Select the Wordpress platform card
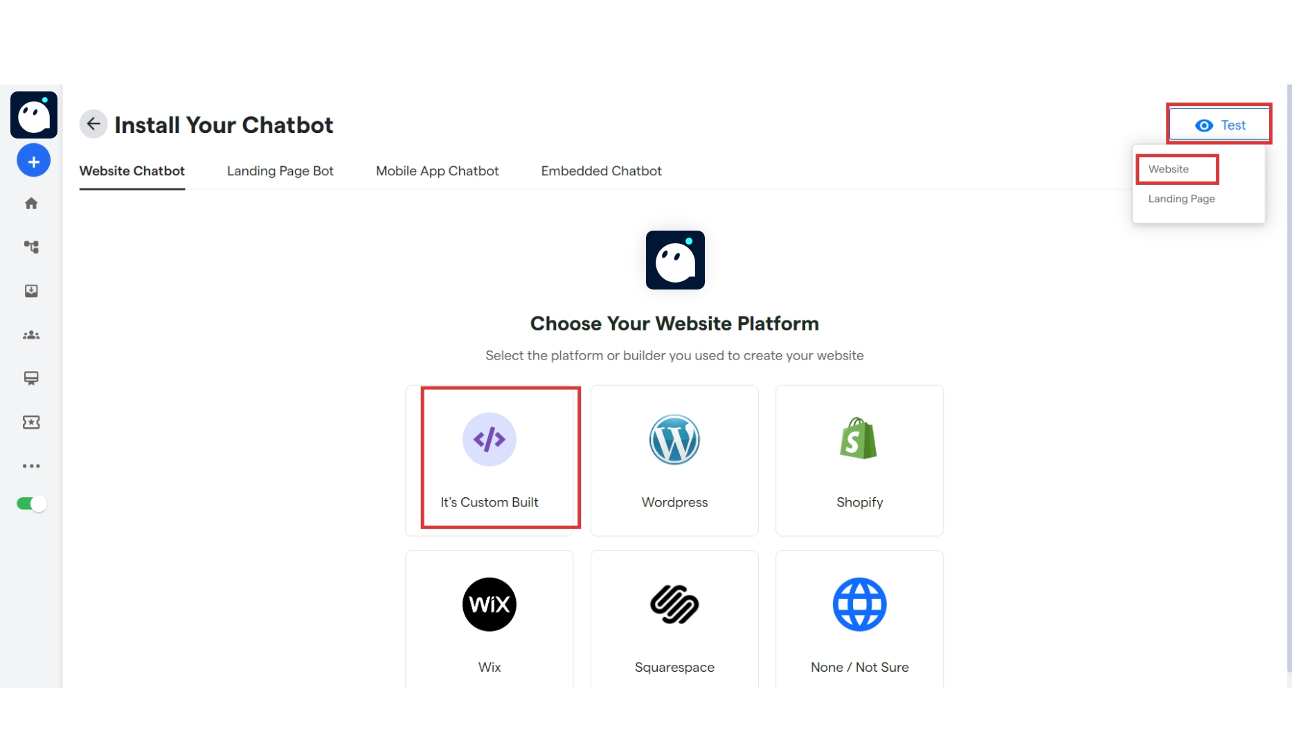The width and height of the screenshot is (1292, 748). coord(674,460)
